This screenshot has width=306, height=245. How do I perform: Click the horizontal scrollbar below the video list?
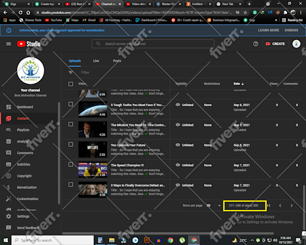coord(168,233)
